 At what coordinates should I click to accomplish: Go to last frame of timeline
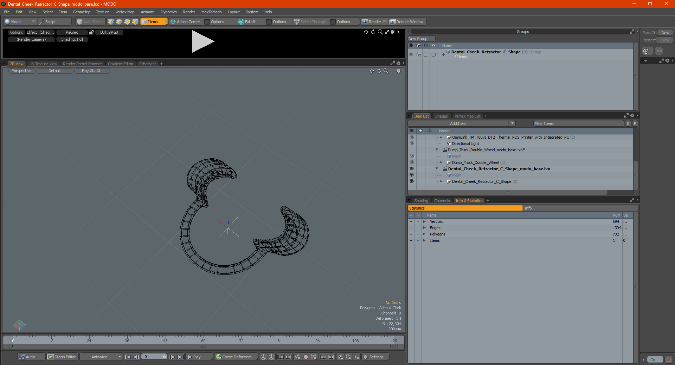pyautogui.click(x=180, y=357)
